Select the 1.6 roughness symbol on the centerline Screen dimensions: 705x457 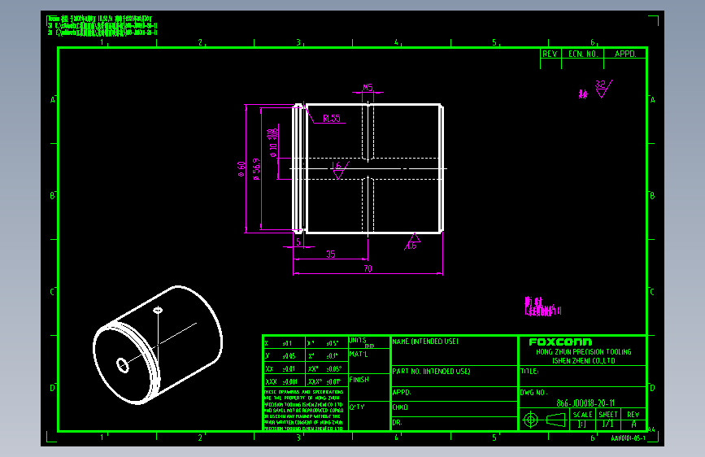point(339,170)
